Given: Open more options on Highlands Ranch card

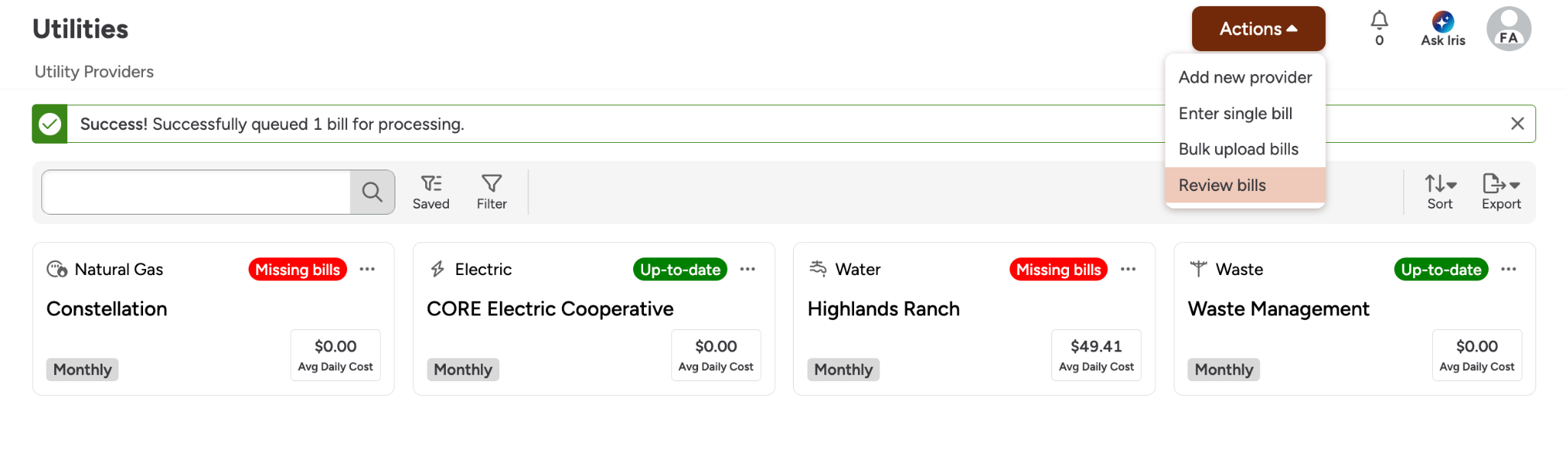Looking at the screenshot, I should point(1128,269).
